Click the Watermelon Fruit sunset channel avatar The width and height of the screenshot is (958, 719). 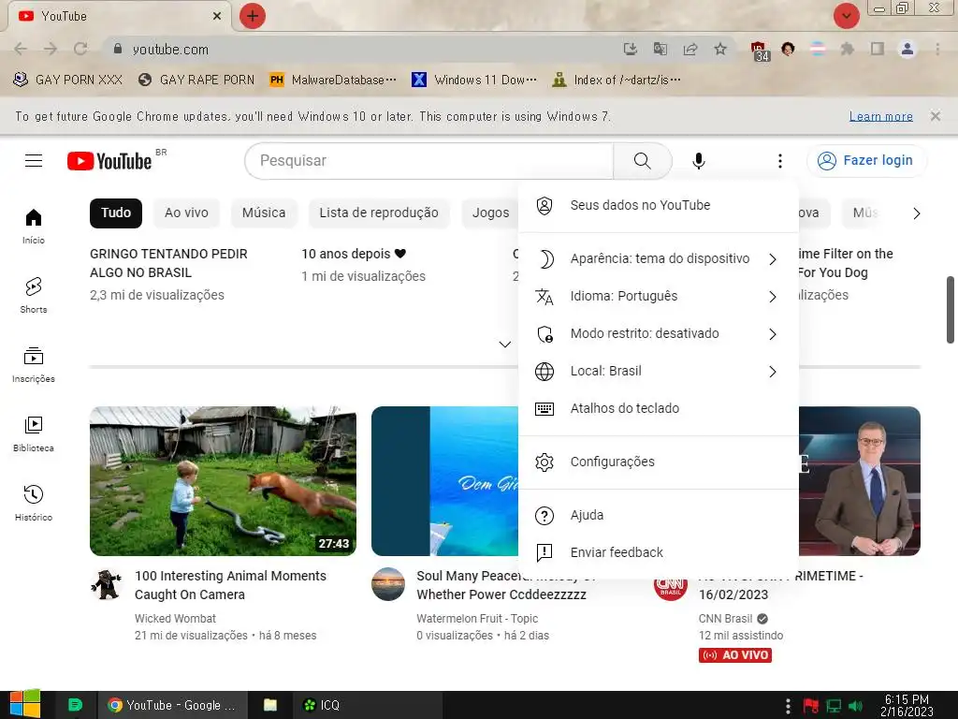(388, 584)
